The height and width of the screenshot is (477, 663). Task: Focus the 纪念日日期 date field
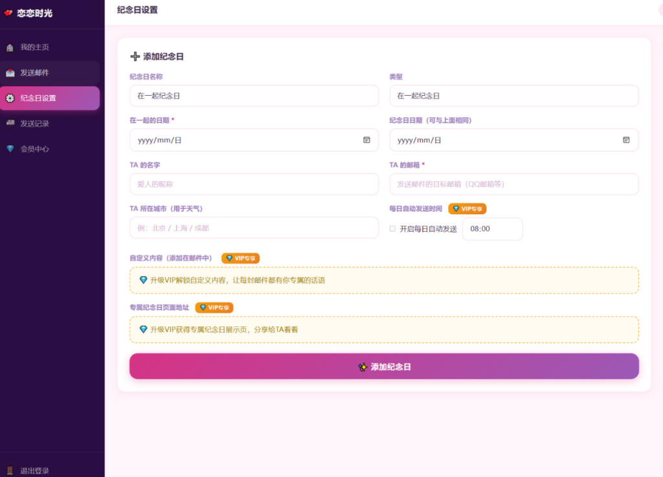[513, 140]
